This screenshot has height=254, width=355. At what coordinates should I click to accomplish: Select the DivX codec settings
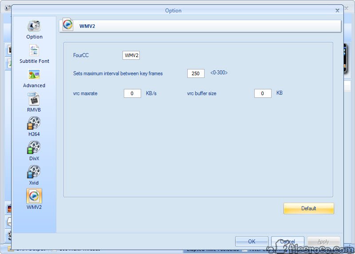34,151
